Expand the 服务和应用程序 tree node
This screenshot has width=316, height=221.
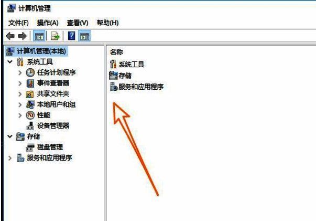coord(10,158)
